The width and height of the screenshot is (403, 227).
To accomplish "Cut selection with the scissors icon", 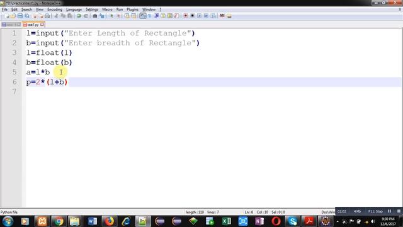I will pos(56,16).
